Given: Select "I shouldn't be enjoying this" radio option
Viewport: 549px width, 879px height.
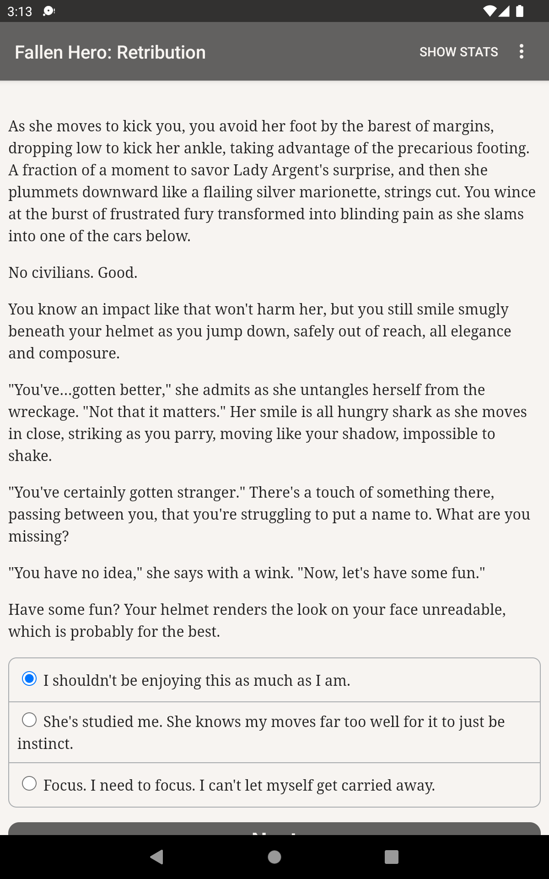Looking at the screenshot, I should pos(30,679).
